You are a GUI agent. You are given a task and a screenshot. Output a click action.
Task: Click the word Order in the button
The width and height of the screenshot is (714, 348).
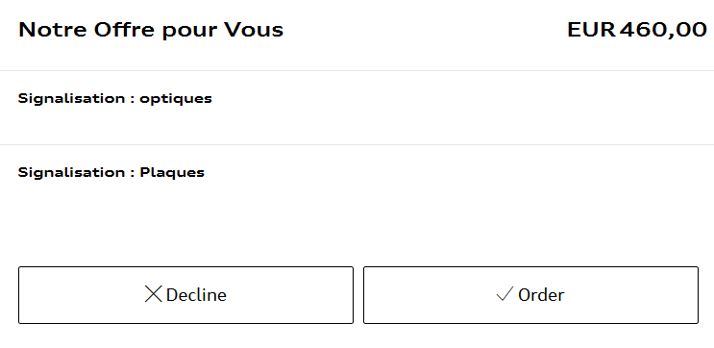pos(541,295)
